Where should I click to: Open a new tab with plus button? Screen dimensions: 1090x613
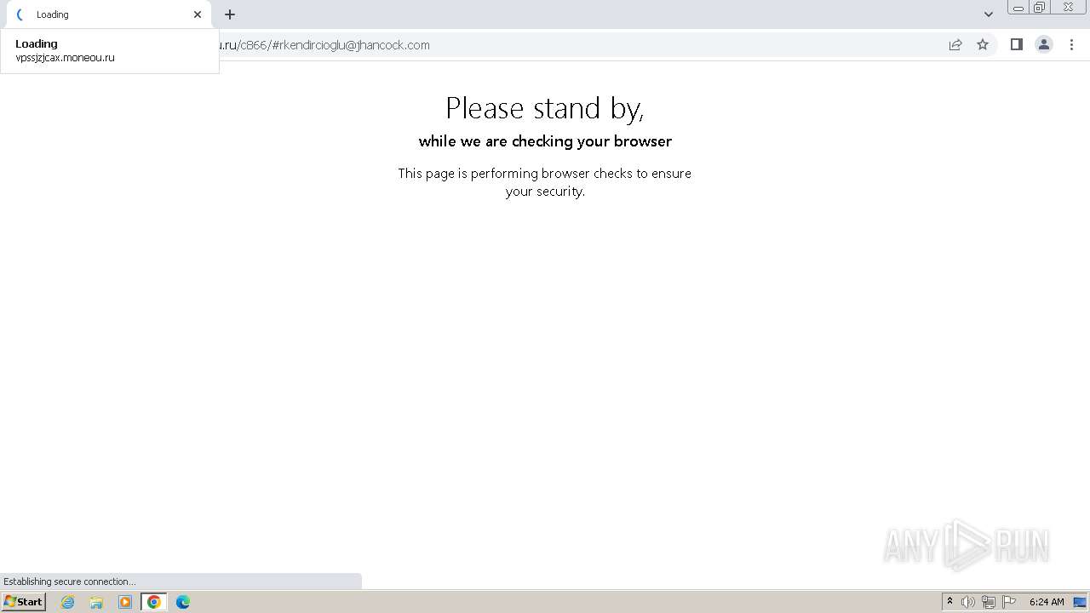230,14
